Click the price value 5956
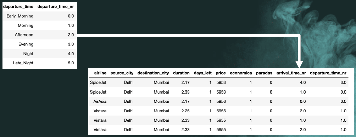The width and height of the screenshot is (356, 137). click(221, 101)
